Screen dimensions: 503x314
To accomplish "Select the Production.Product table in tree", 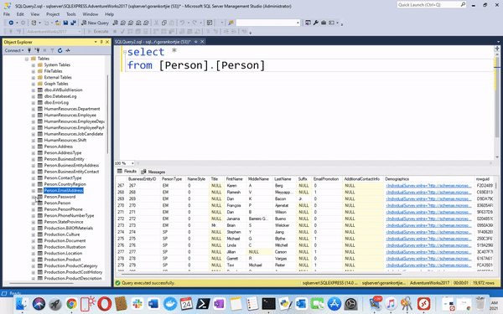I will (x=62, y=260).
